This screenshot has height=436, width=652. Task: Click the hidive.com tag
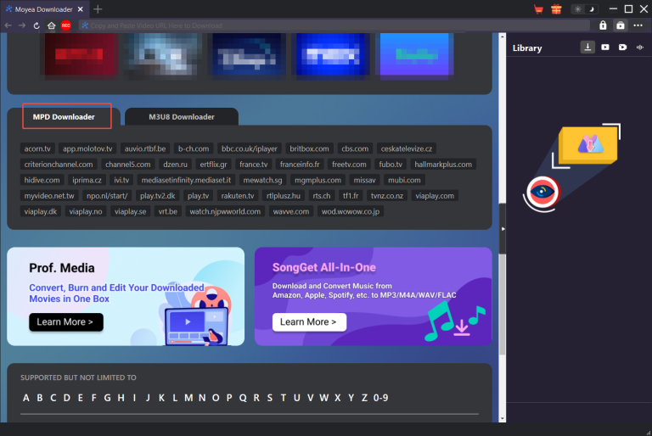(x=42, y=181)
